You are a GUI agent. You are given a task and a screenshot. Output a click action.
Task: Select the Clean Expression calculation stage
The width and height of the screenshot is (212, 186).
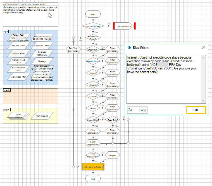[x=93, y=143]
